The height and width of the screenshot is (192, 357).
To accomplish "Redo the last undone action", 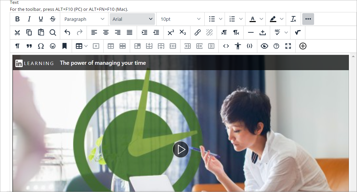I will (x=80, y=32).
